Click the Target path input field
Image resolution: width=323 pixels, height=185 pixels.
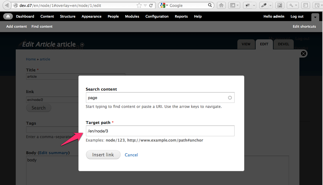[160, 131]
